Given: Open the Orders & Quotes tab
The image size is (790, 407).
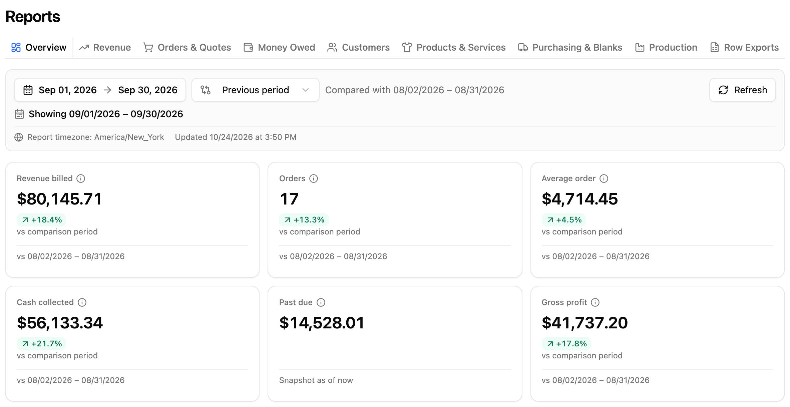Looking at the screenshot, I should coord(187,47).
